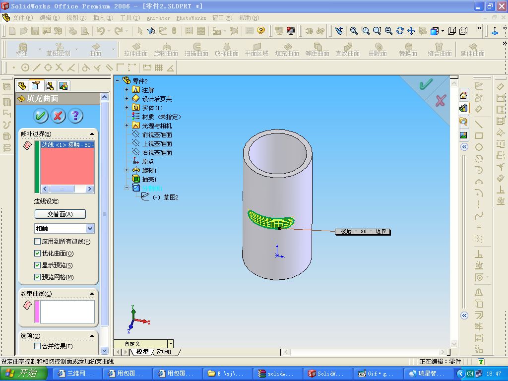
Task: Select the 删除面 delete face tool
Action: [378, 50]
